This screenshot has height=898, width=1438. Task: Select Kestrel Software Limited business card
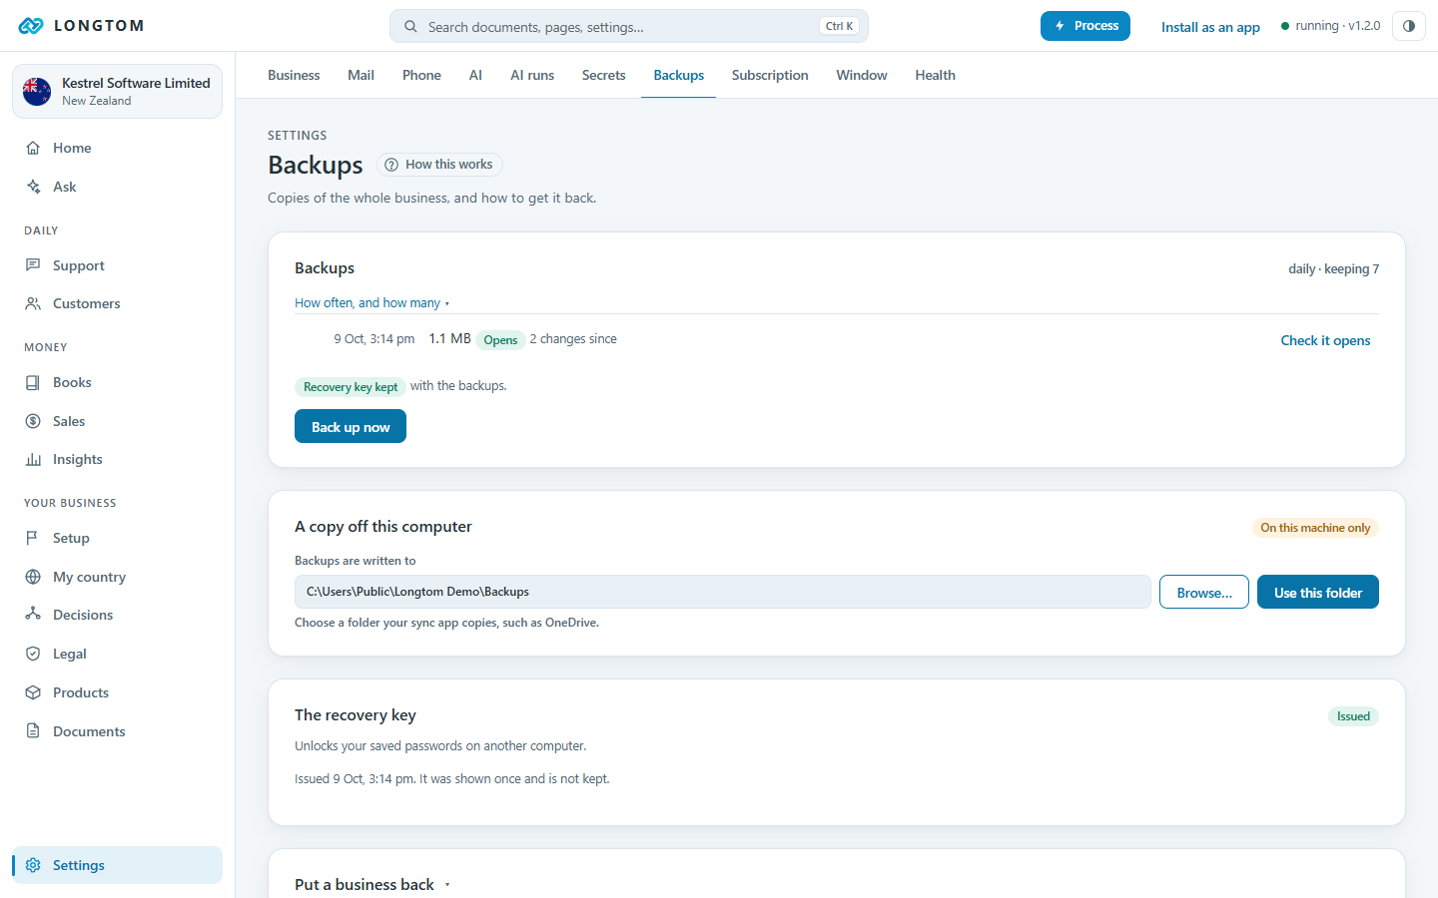pos(117,92)
